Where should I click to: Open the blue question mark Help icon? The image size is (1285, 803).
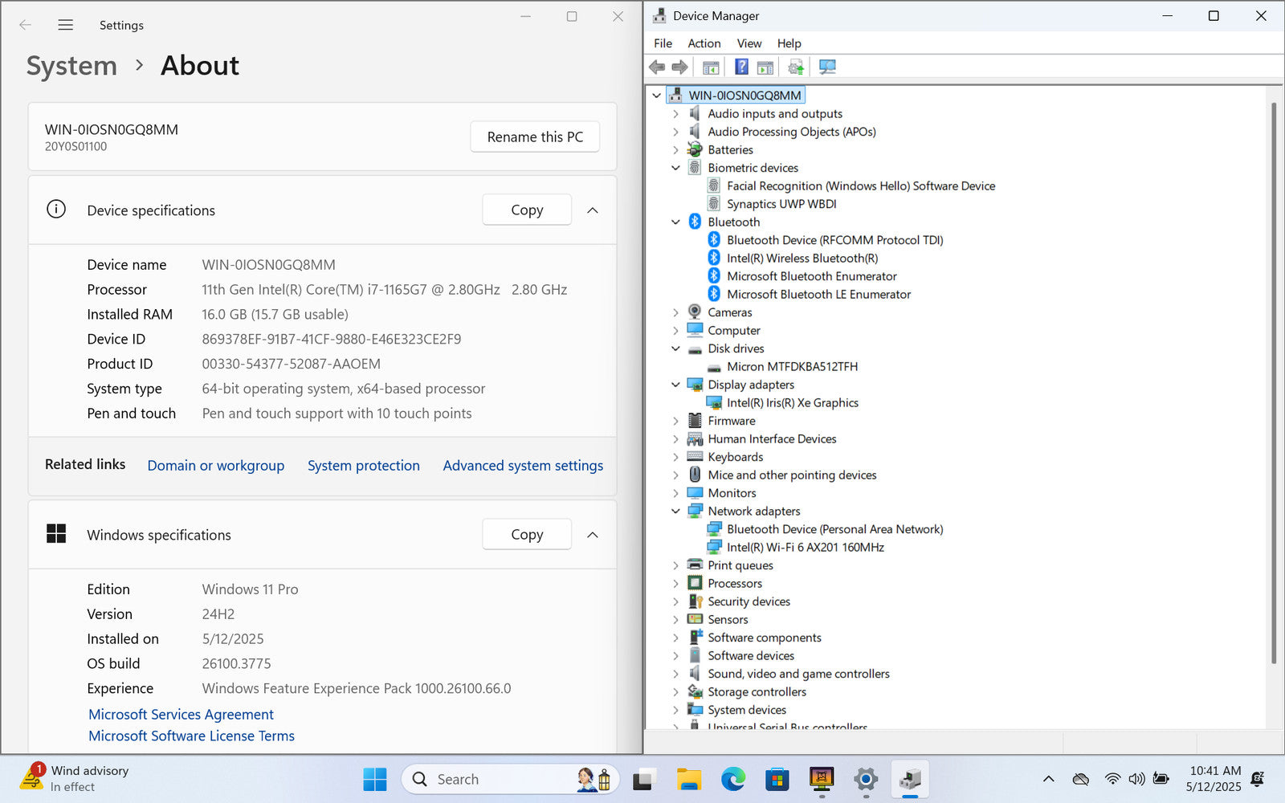click(741, 67)
